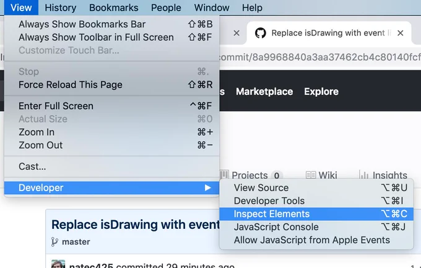Viewport: 421px width, 268px height.
Task: Choose View Source in Developer submenu
Action: 316,188
